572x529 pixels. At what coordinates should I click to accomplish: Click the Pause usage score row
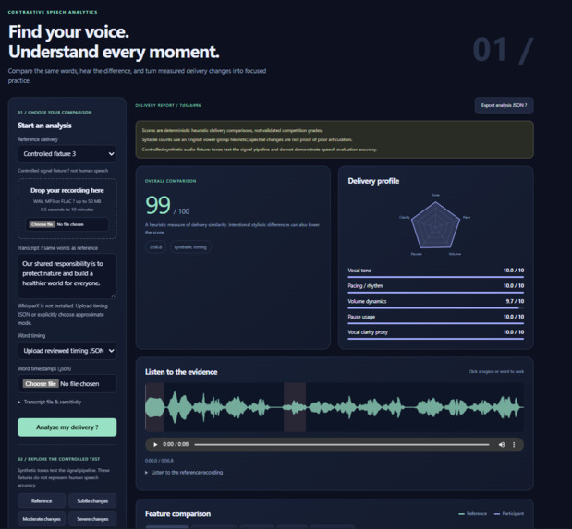tap(436, 319)
